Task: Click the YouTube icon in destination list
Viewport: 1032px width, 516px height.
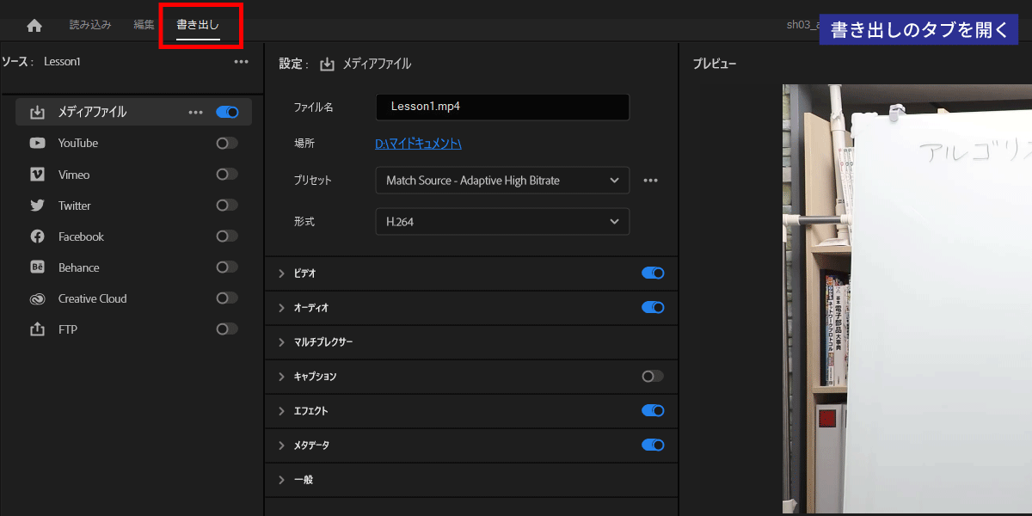Action: coord(37,144)
